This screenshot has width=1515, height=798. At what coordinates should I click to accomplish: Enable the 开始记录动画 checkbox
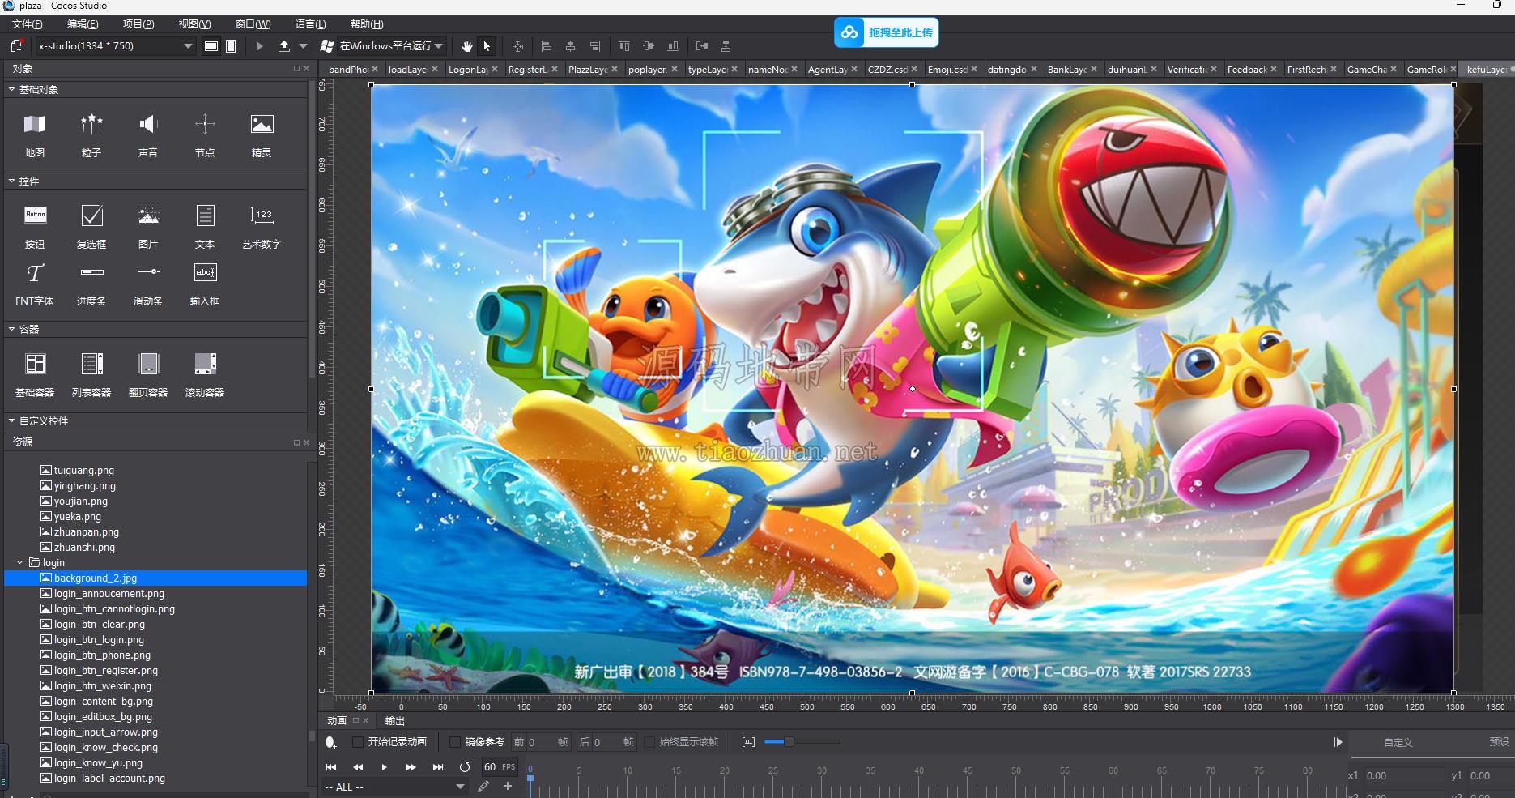coord(358,742)
